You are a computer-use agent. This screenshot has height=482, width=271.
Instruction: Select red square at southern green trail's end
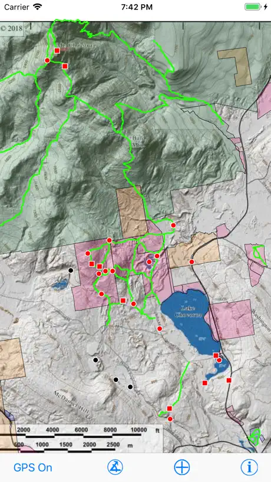169,408
